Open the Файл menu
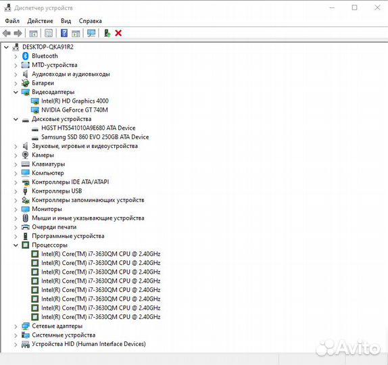The width and height of the screenshot is (388, 365). point(12,21)
